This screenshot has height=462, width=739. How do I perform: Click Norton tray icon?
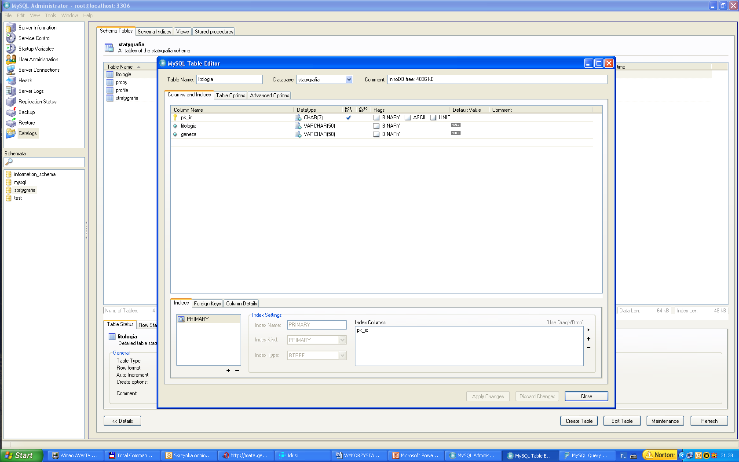pyautogui.click(x=660, y=455)
